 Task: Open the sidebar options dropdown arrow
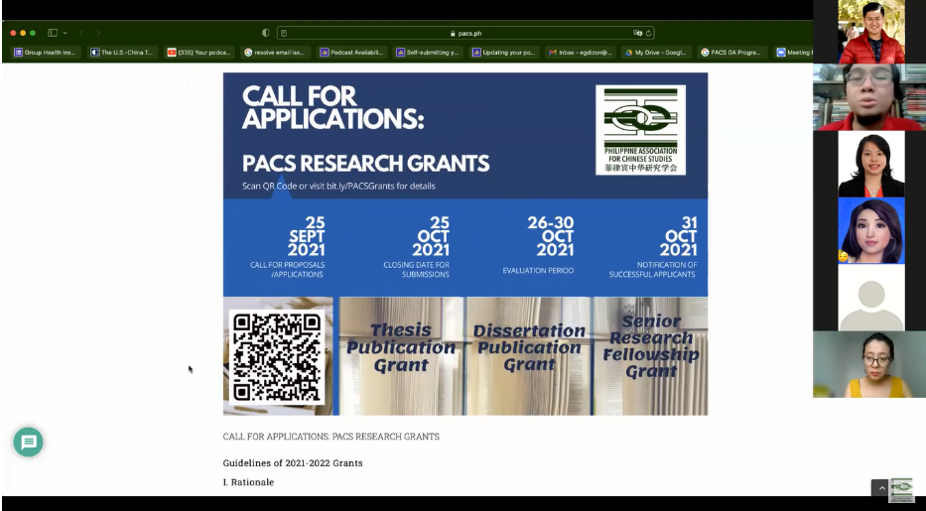pos(65,33)
